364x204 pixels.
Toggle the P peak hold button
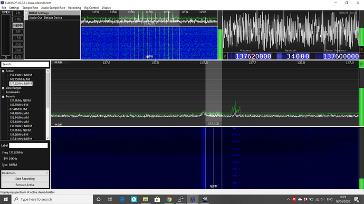click(361, 64)
